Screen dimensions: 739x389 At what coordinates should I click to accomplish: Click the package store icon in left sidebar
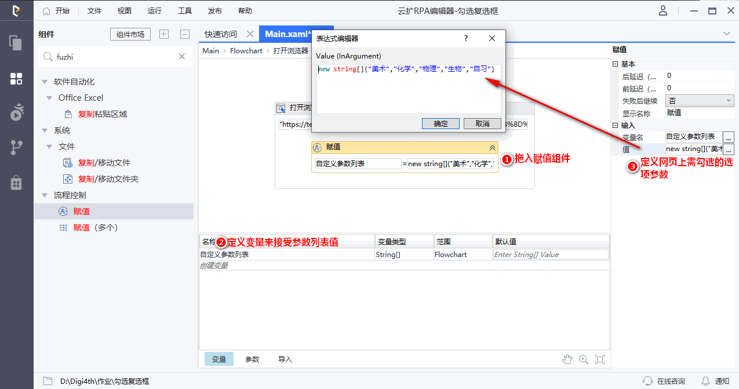tap(16, 182)
